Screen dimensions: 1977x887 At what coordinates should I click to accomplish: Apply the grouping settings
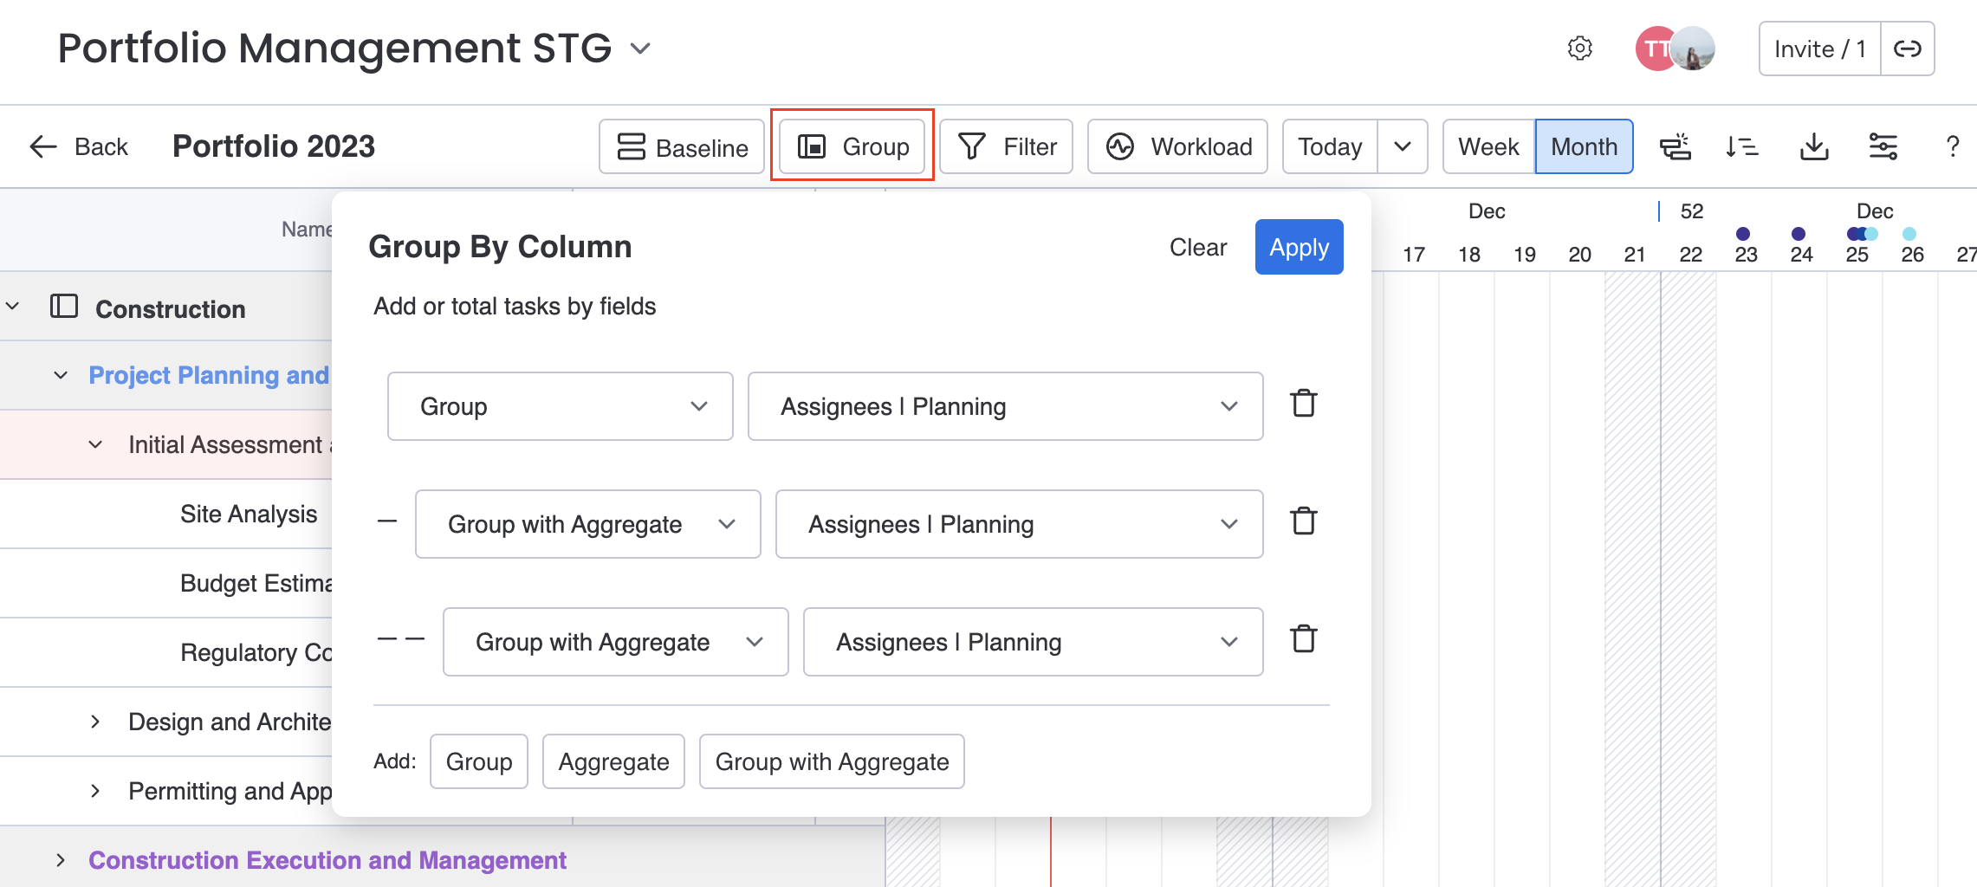(1299, 247)
